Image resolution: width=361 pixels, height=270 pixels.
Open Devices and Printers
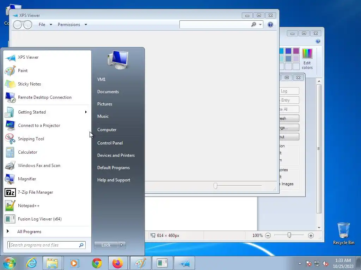click(x=116, y=155)
